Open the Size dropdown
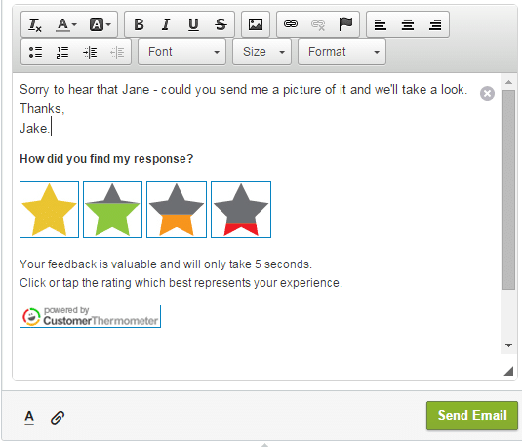Image resolution: width=522 pixels, height=447 pixels. coord(262,52)
